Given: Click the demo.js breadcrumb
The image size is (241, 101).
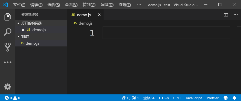Looking at the screenshot, I should click(83, 23).
